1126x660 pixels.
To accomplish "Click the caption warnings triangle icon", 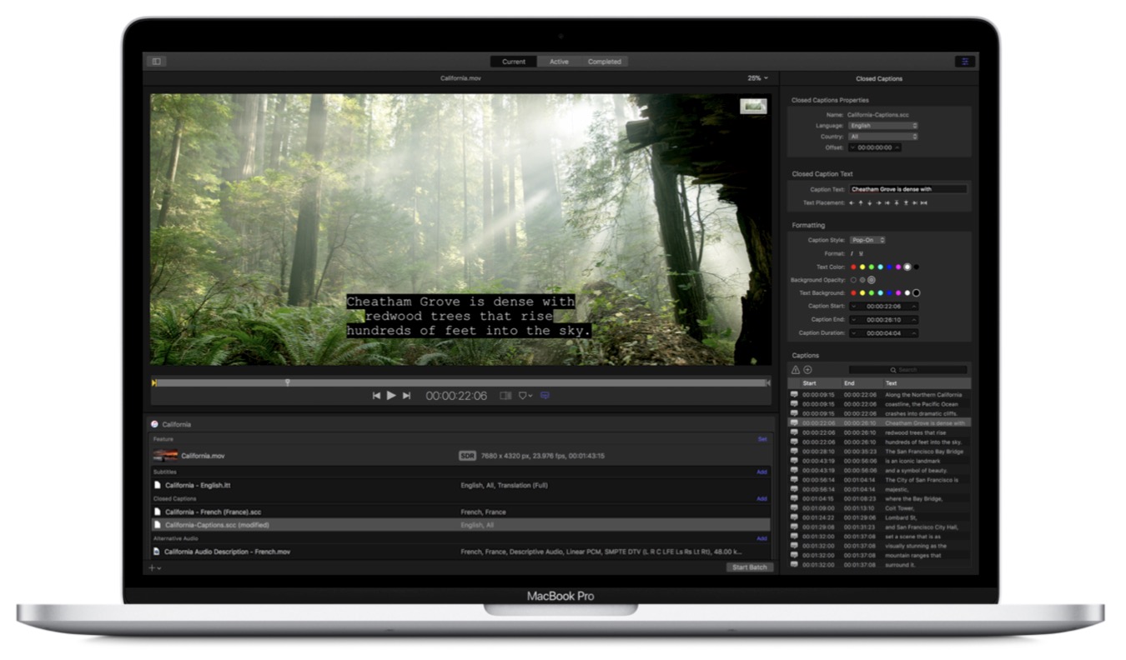I will 795,370.
